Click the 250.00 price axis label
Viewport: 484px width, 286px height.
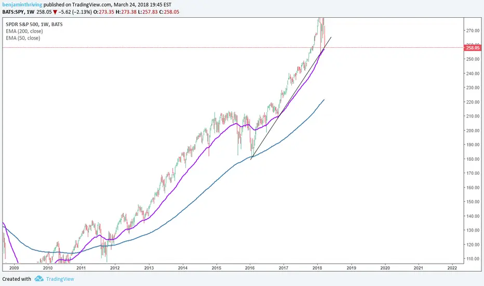click(x=473, y=59)
